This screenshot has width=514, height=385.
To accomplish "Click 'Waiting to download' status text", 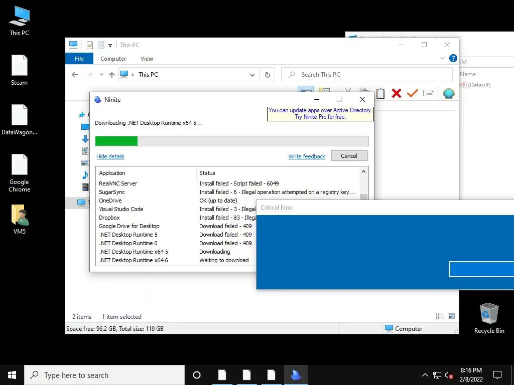I will click(x=224, y=260).
